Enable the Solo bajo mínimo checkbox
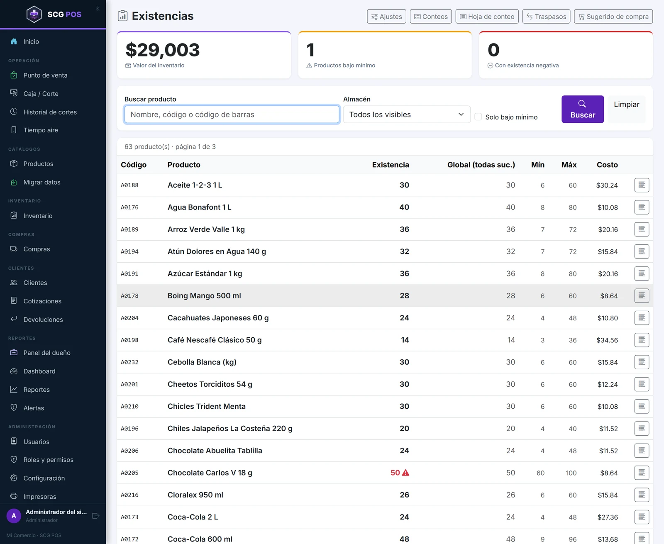Screen dimensions: 664x544 pos(478,117)
